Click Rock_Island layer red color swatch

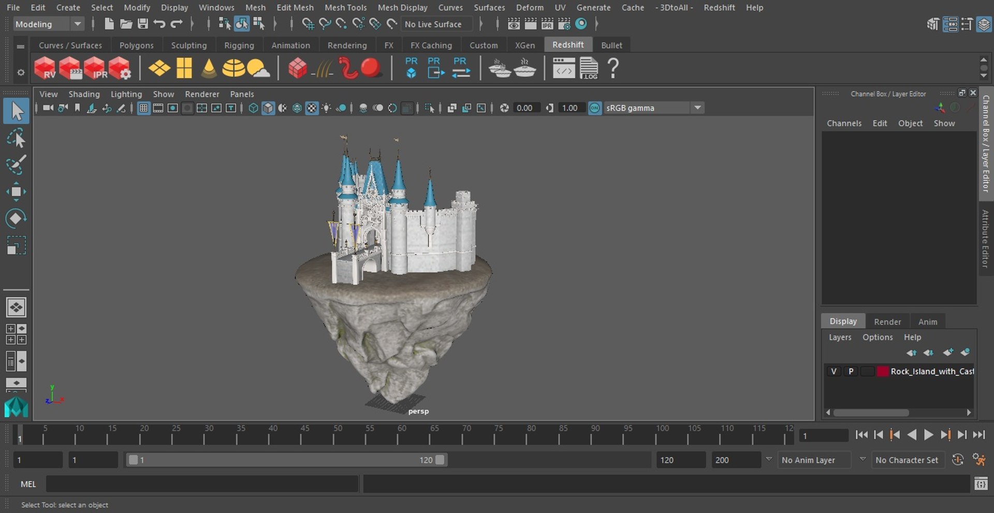click(883, 371)
